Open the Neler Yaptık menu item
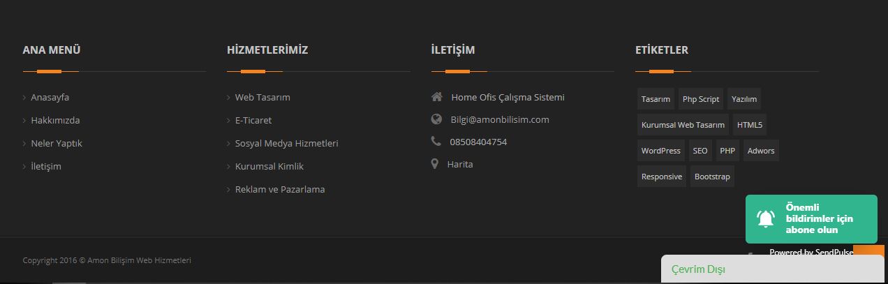The width and height of the screenshot is (888, 284). coord(57,143)
